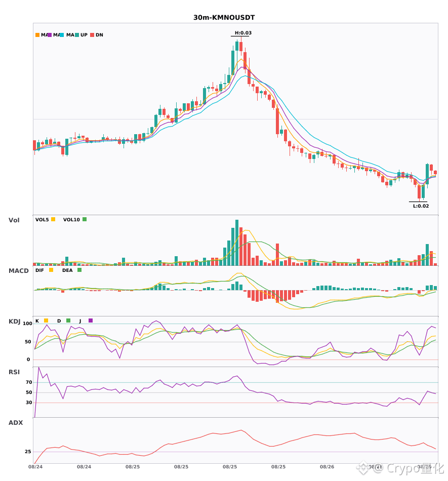448x481 pixels.
Task: Click the 08/26 date axis label
Action: 327,467
